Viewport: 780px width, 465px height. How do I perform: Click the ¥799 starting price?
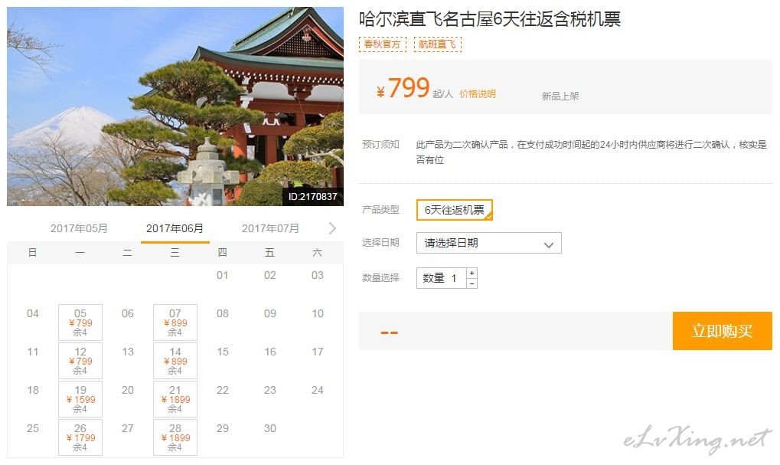coord(403,88)
